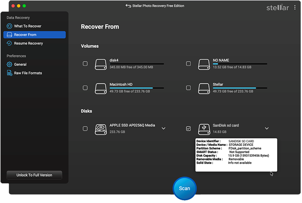Click the APPLE SSD AP0256Q Media label
This screenshot has height=203, width=302.
[x=132, y=125]
